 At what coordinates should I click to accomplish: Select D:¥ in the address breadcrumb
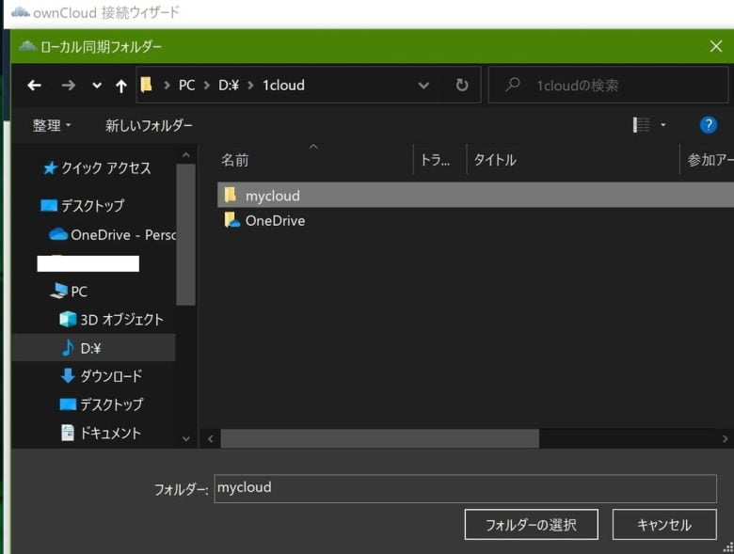click(229, 86)
